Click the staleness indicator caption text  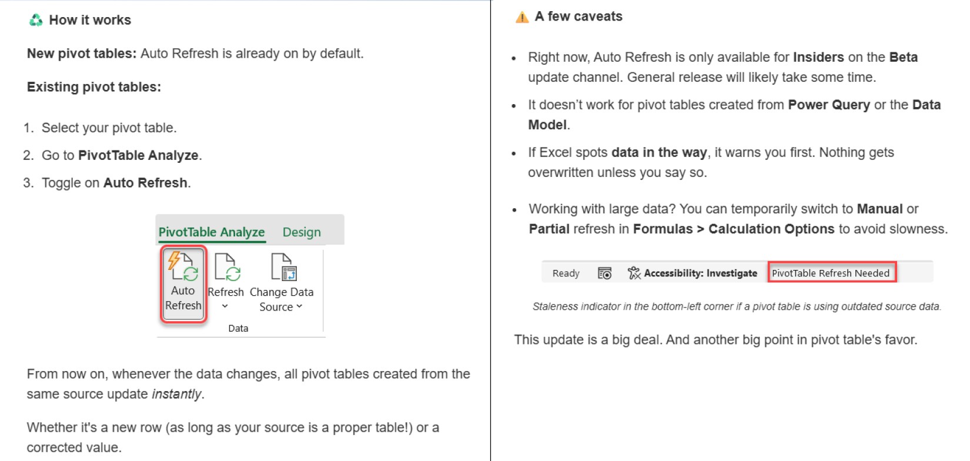pos(737,306)
